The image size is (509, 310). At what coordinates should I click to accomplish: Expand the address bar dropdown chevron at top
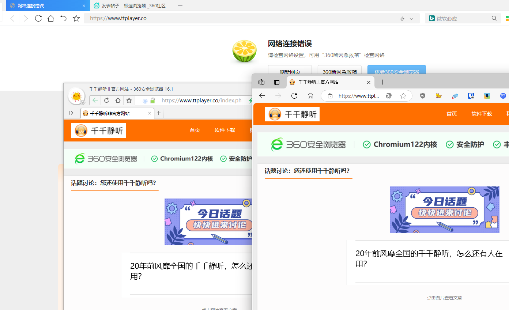coord(411,19)
